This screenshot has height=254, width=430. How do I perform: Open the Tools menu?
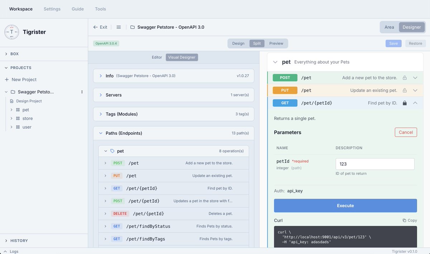tap(100, 9)
